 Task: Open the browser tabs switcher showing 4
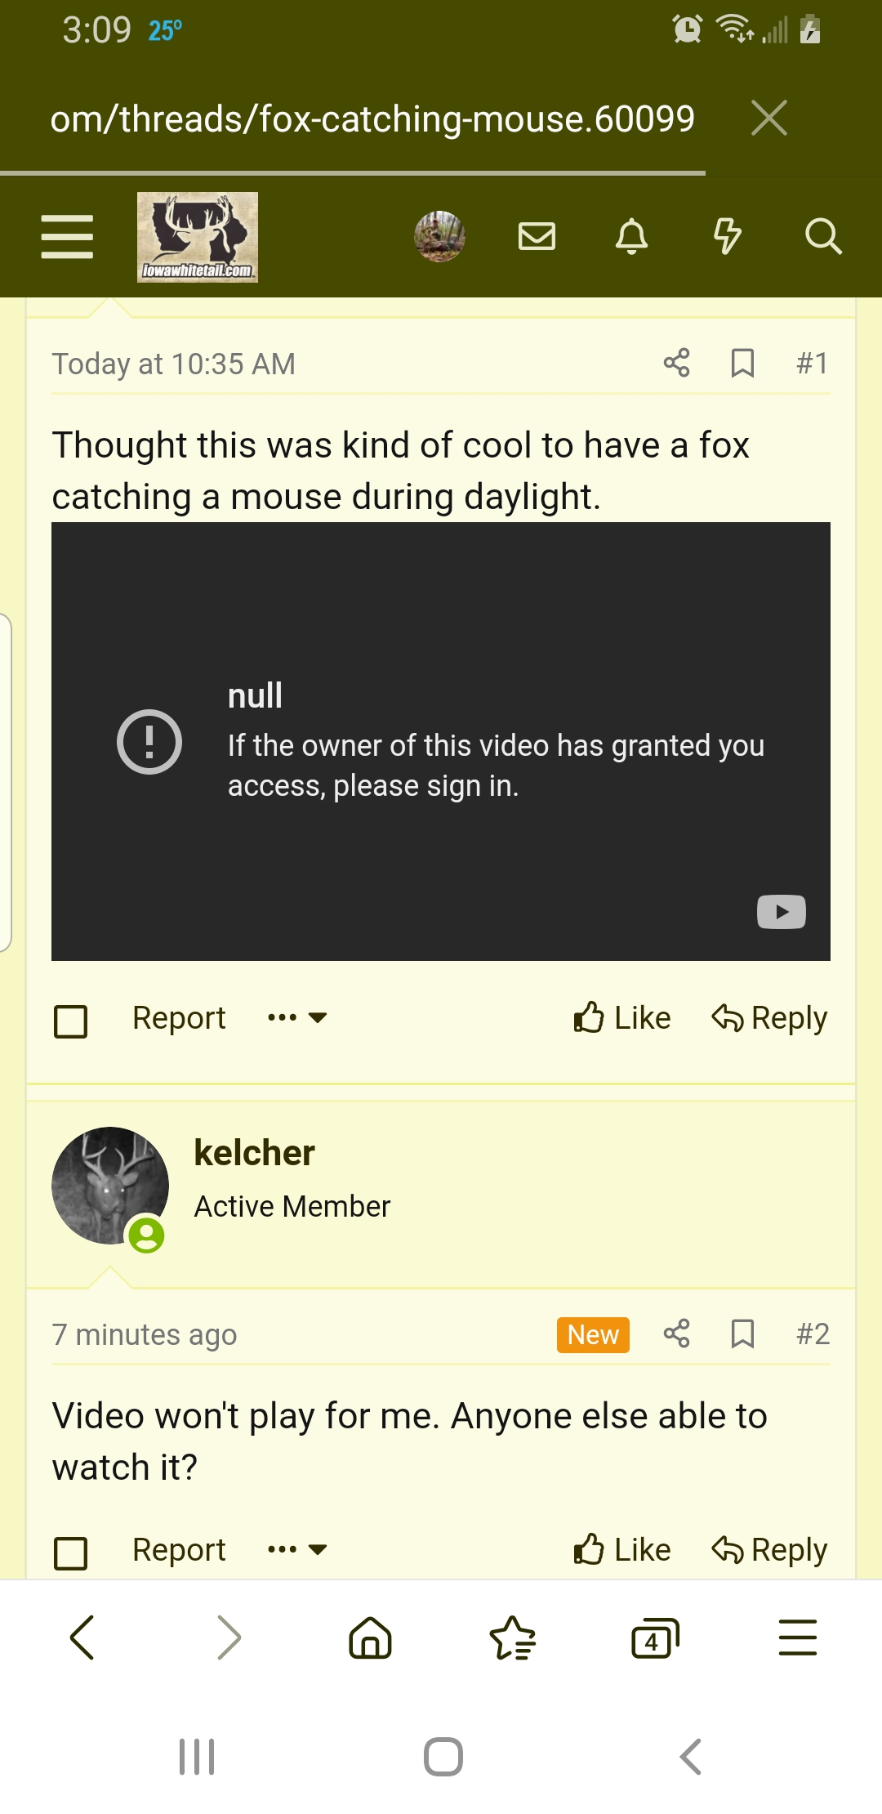tap(655, 1638)
